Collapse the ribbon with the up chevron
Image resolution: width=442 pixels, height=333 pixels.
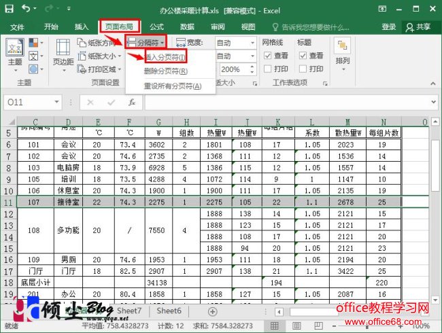coord(432,84)
